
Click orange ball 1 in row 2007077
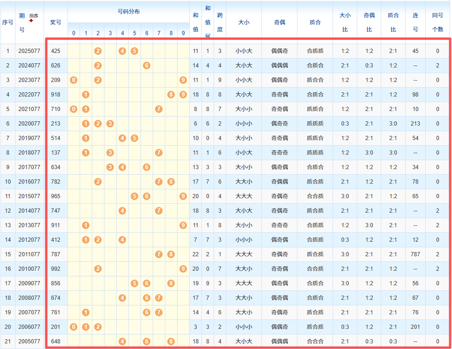pyautogui.click(x=86, y=312)
